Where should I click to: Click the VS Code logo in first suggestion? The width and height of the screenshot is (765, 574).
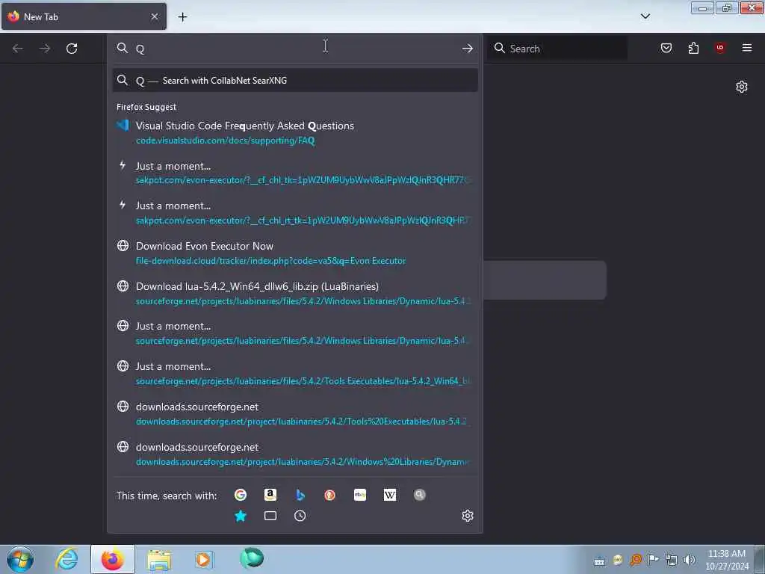(x=123, y=126)
